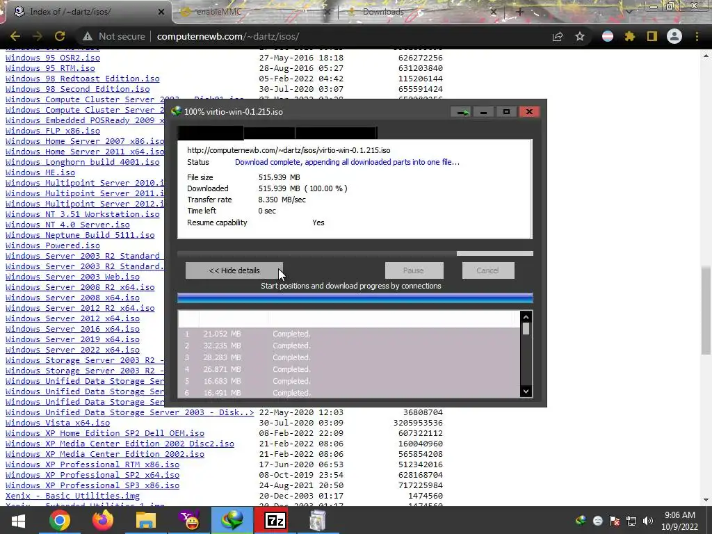Close the download progress dialog
This screenshot has width=712, height=534.
(x=529, y=112)
